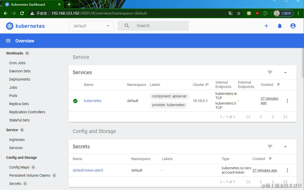
Task: Open actions menu for kubernetes service
Action: tap(287, 101)
